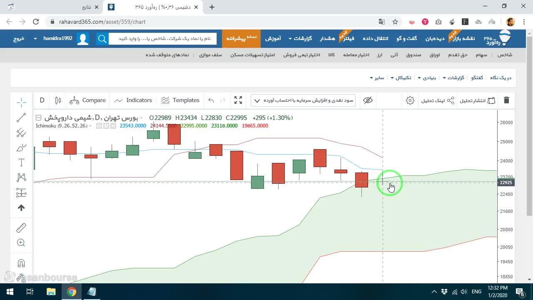Screen dimensions: 533x300
Task: Select the prediction and measurement tool
Action: click(x=21, y=192)
